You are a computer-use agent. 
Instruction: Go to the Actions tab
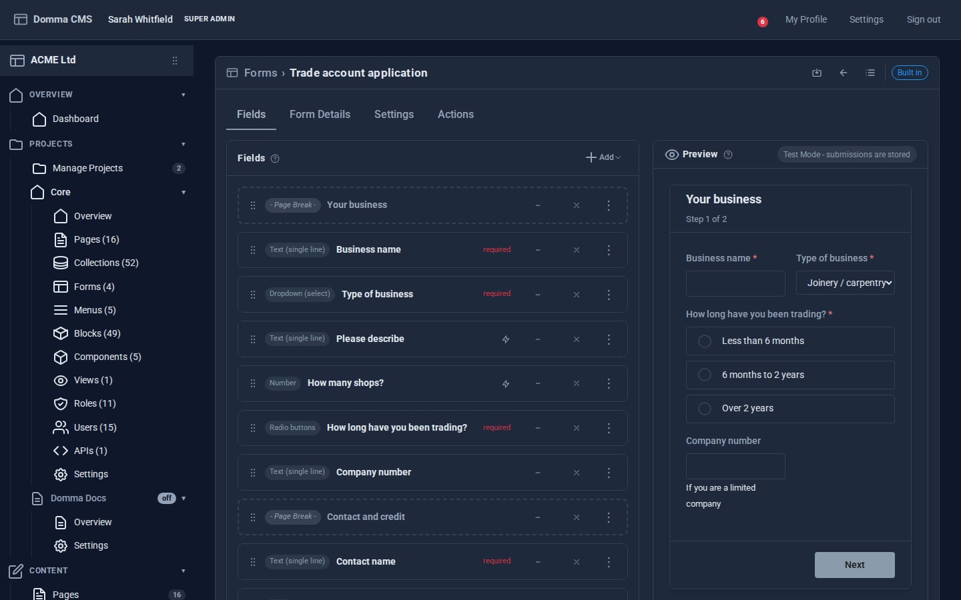(x=456, y=115)
